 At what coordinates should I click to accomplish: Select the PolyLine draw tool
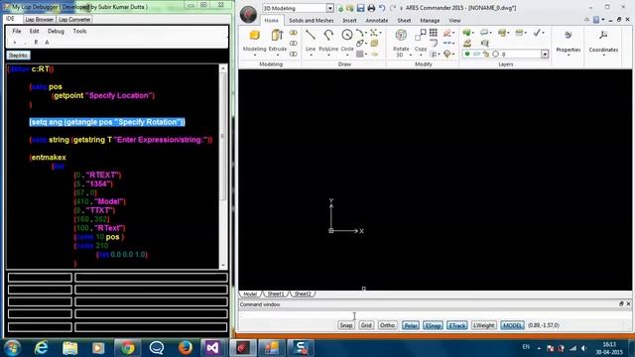[x=328, y=36]
